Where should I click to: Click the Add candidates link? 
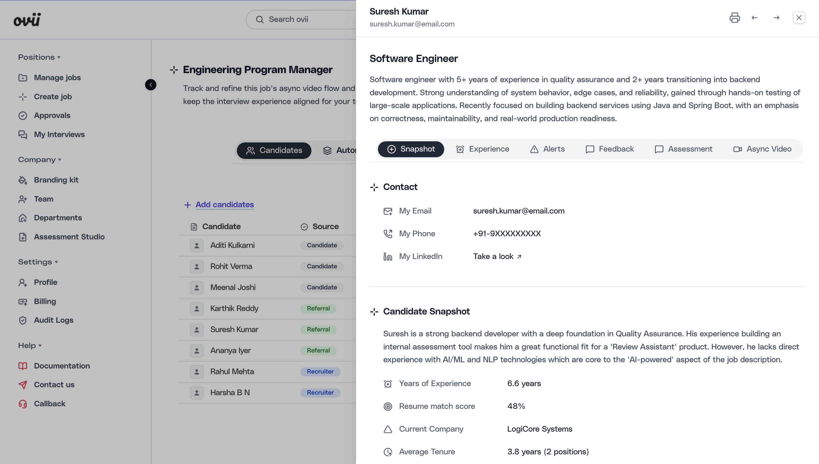224,204
